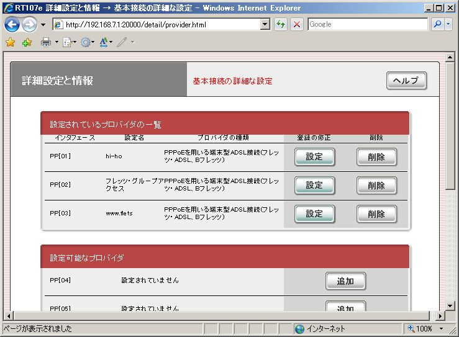Open the recent pages dropdown beside Forward
This screenshot has width=459, height=337.
[x=43, y=25]
